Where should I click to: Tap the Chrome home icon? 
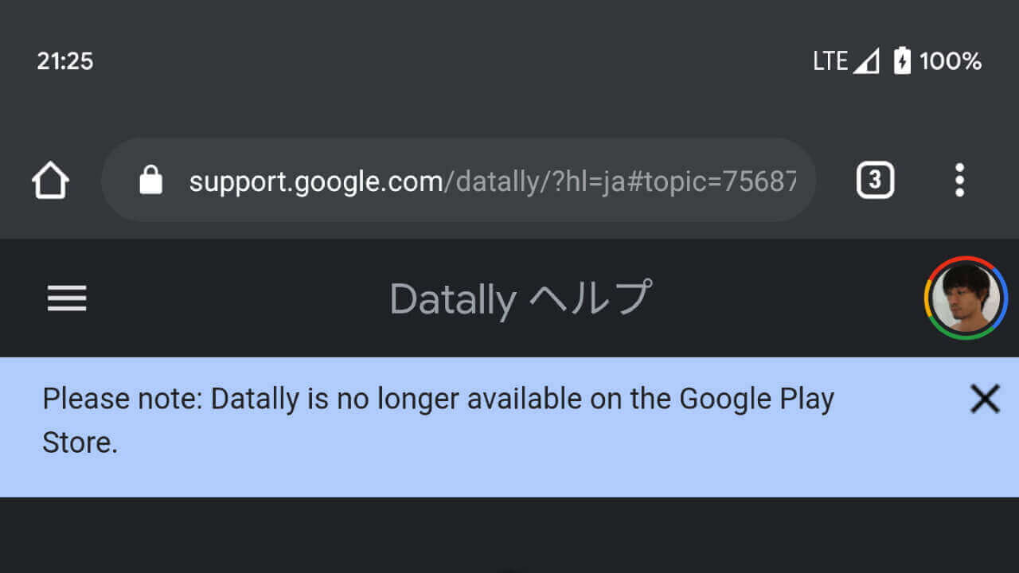pyautogui.click(x=50, y=181)
